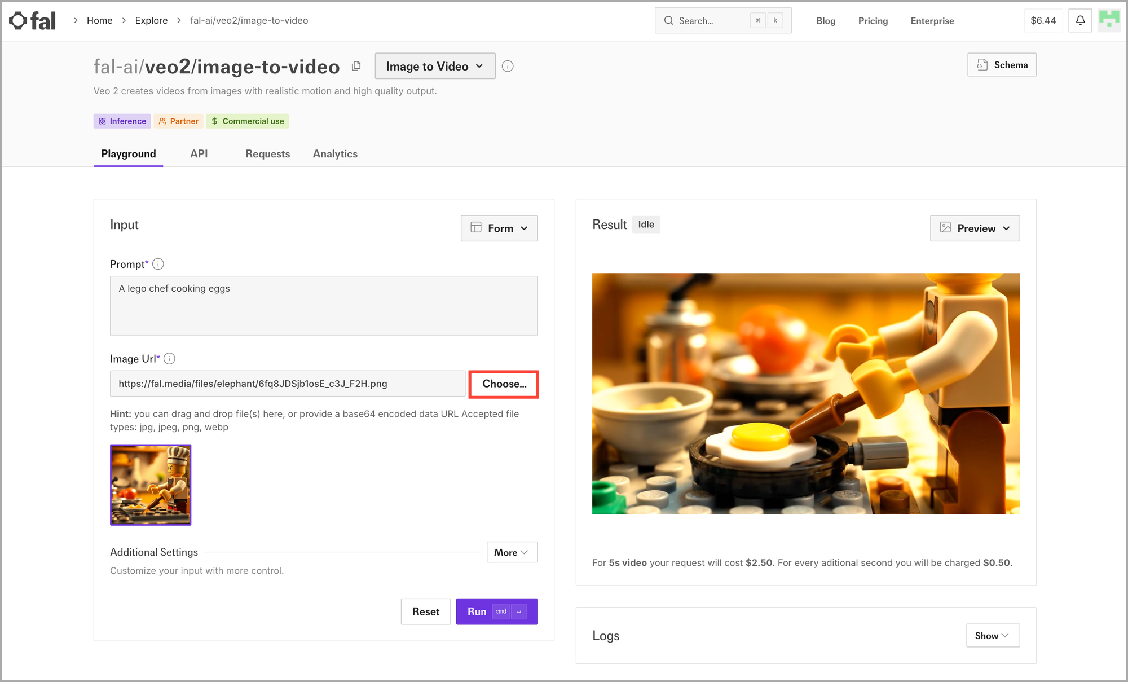Open the Image to Video dropdown
Image resolution: width=1128 pixels, height=682 pixels.
click(x=435, y=67)
